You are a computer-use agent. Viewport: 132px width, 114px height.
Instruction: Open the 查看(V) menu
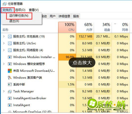[x=34, y=10]
